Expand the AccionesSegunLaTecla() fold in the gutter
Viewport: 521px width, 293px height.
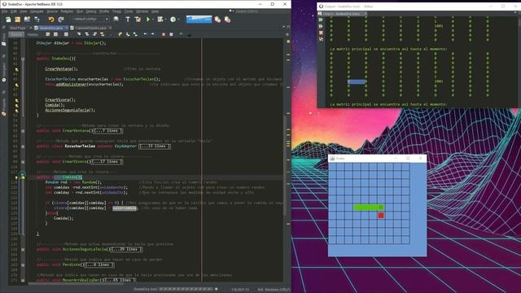click(x=23, y=250)
